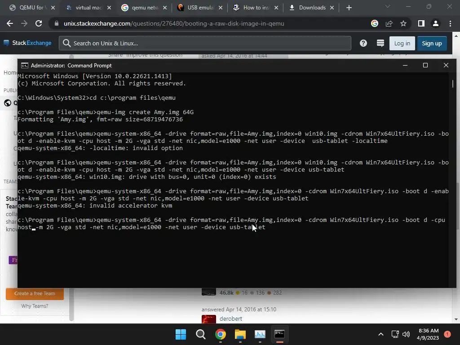The height and width of the screenshot is (345, 460).
Task: Close the How to install tab
Action: (x=276, y=8)
